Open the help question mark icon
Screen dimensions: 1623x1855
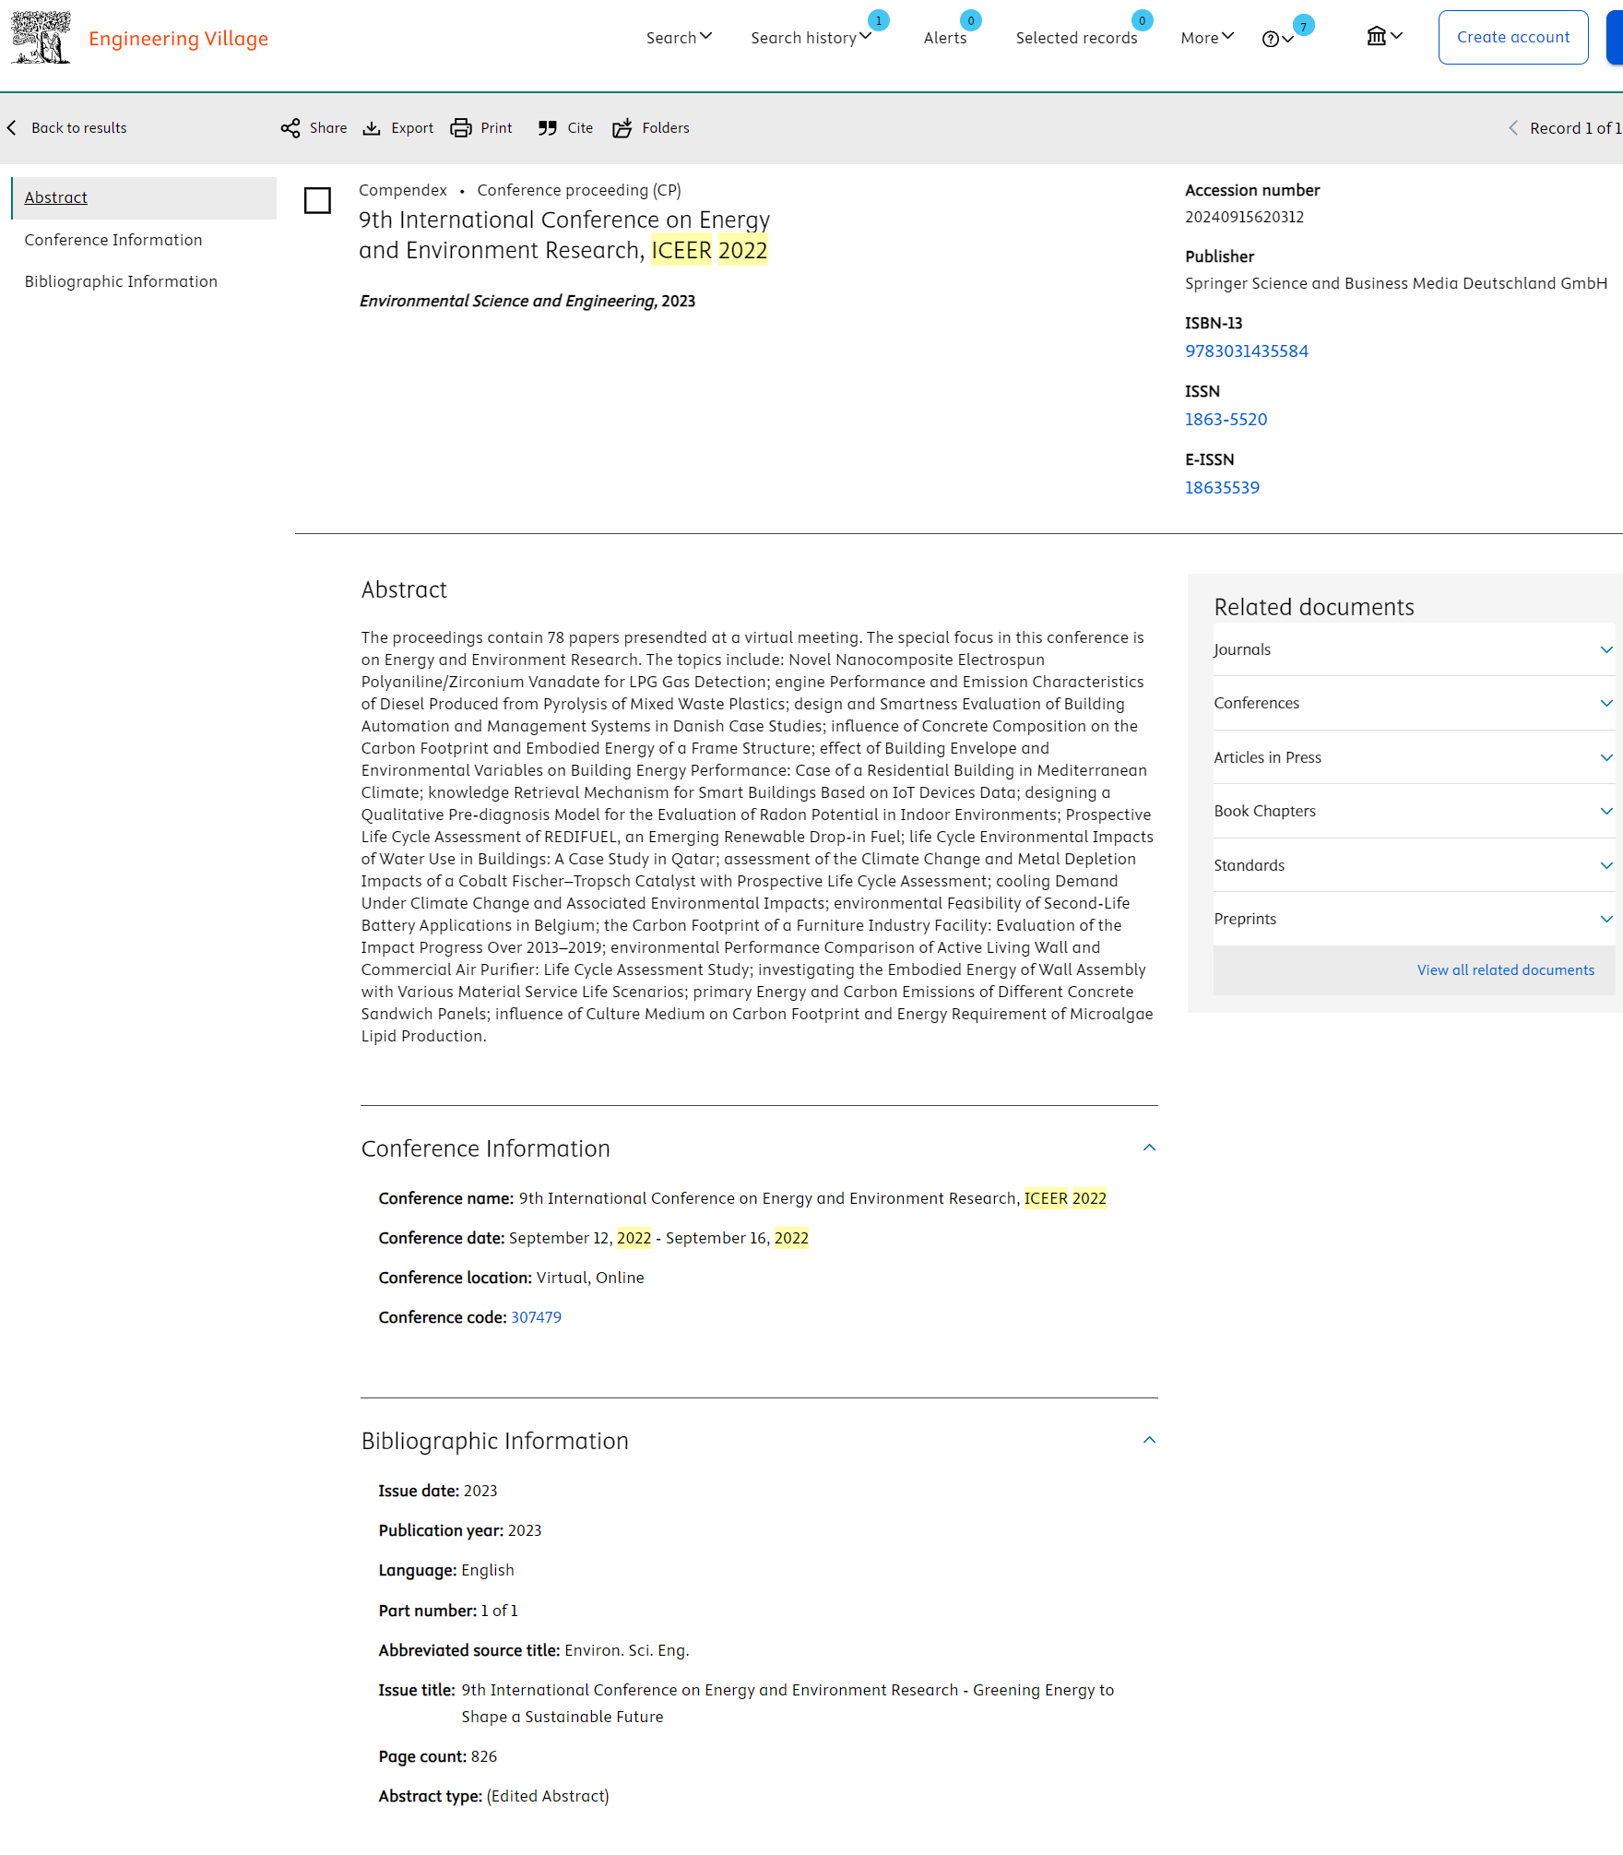click(x=1271, y=39)
